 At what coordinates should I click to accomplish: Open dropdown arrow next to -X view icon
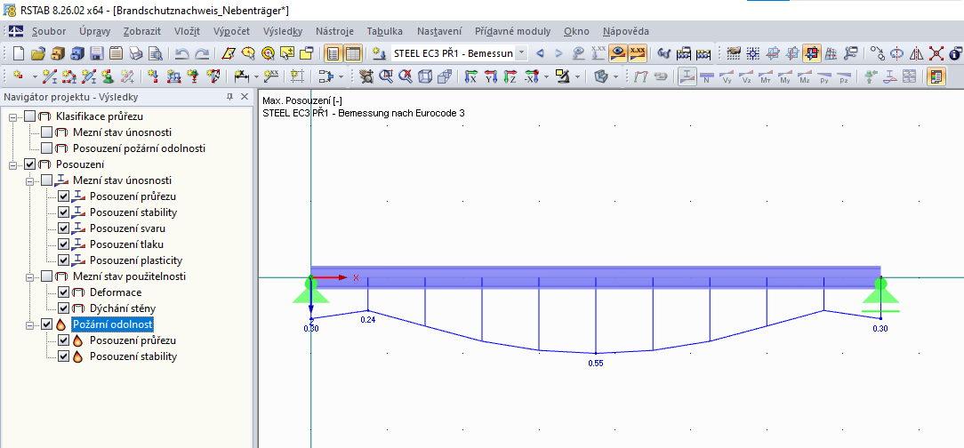[x=546, y=76]
